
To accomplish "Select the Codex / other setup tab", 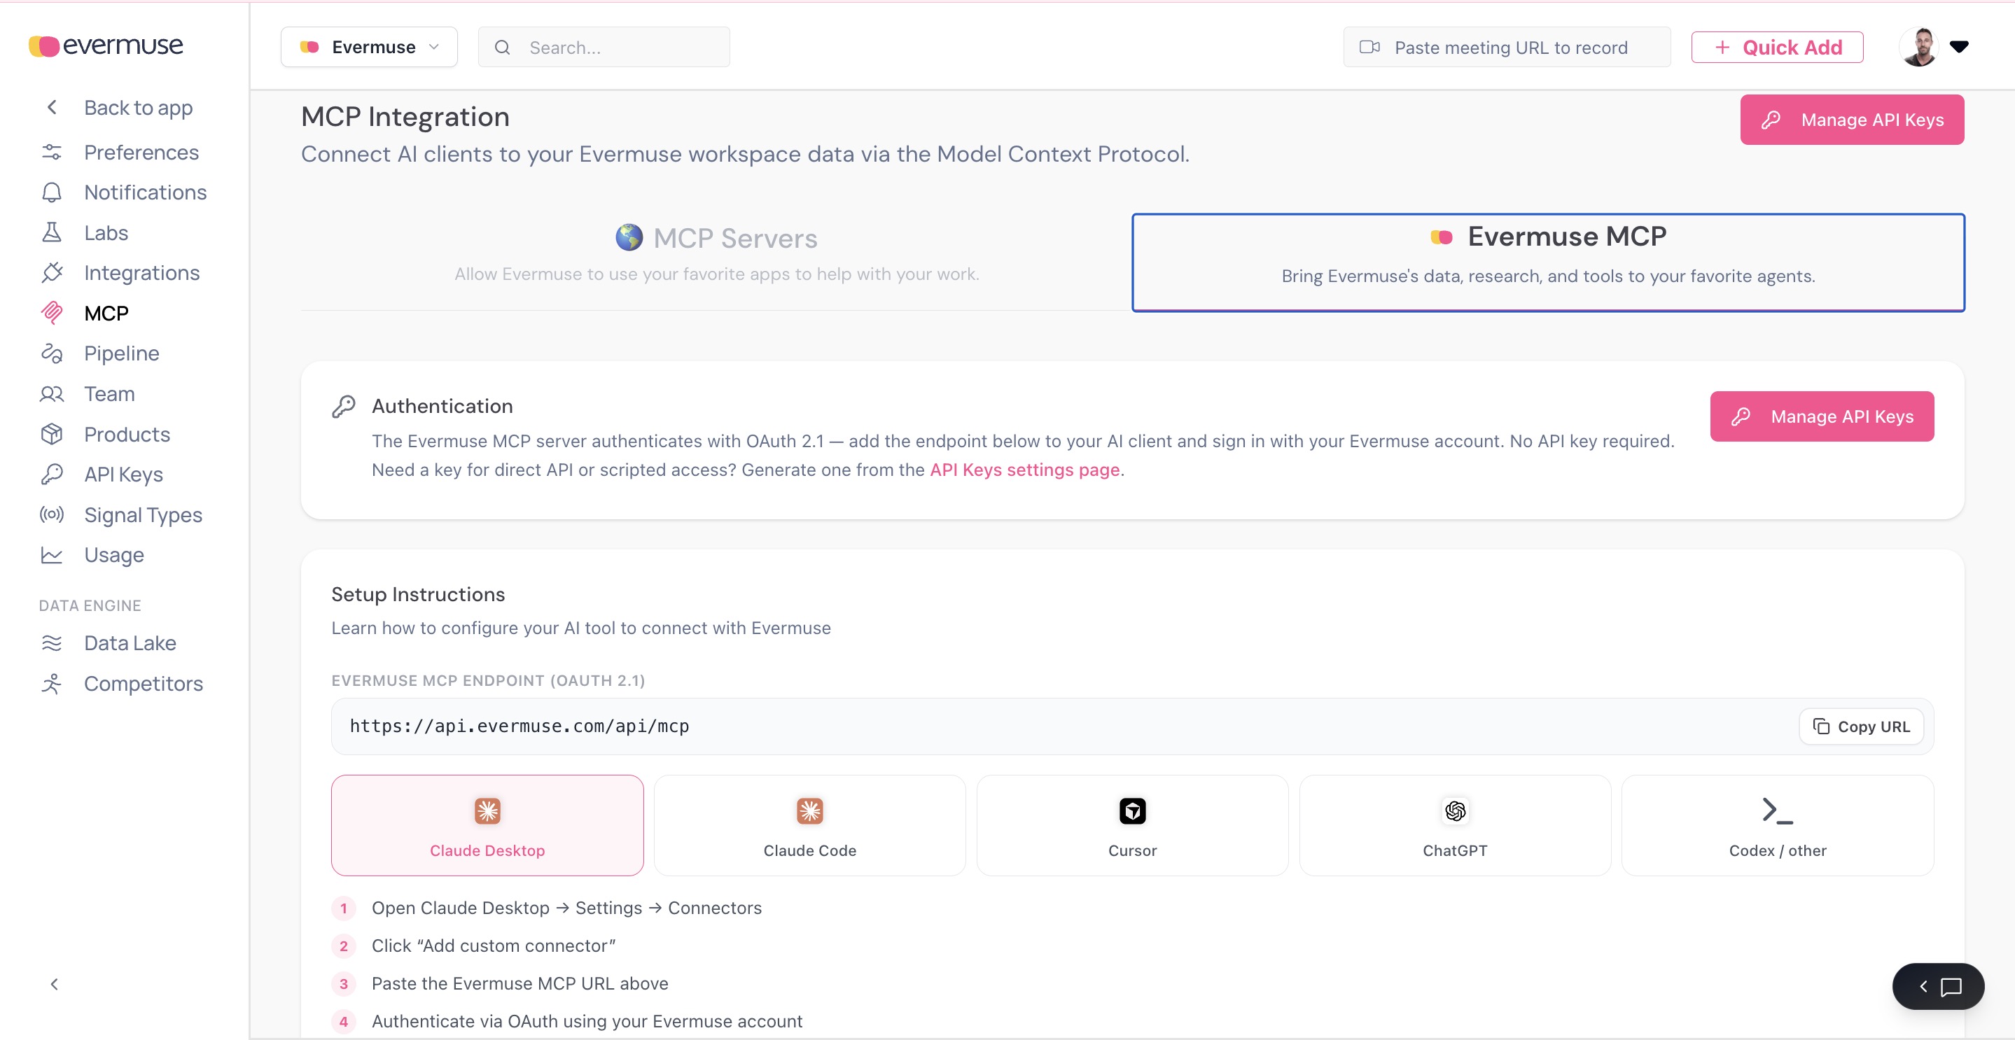I will (x=1777, y=825).
